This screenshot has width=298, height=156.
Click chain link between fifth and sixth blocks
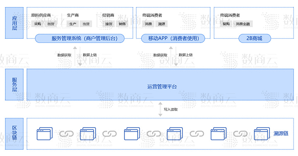point(240,134)
